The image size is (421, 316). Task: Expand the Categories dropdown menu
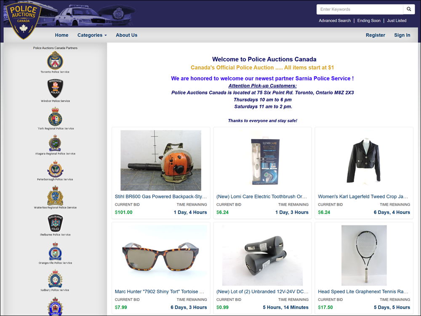(x=92, y=35)
